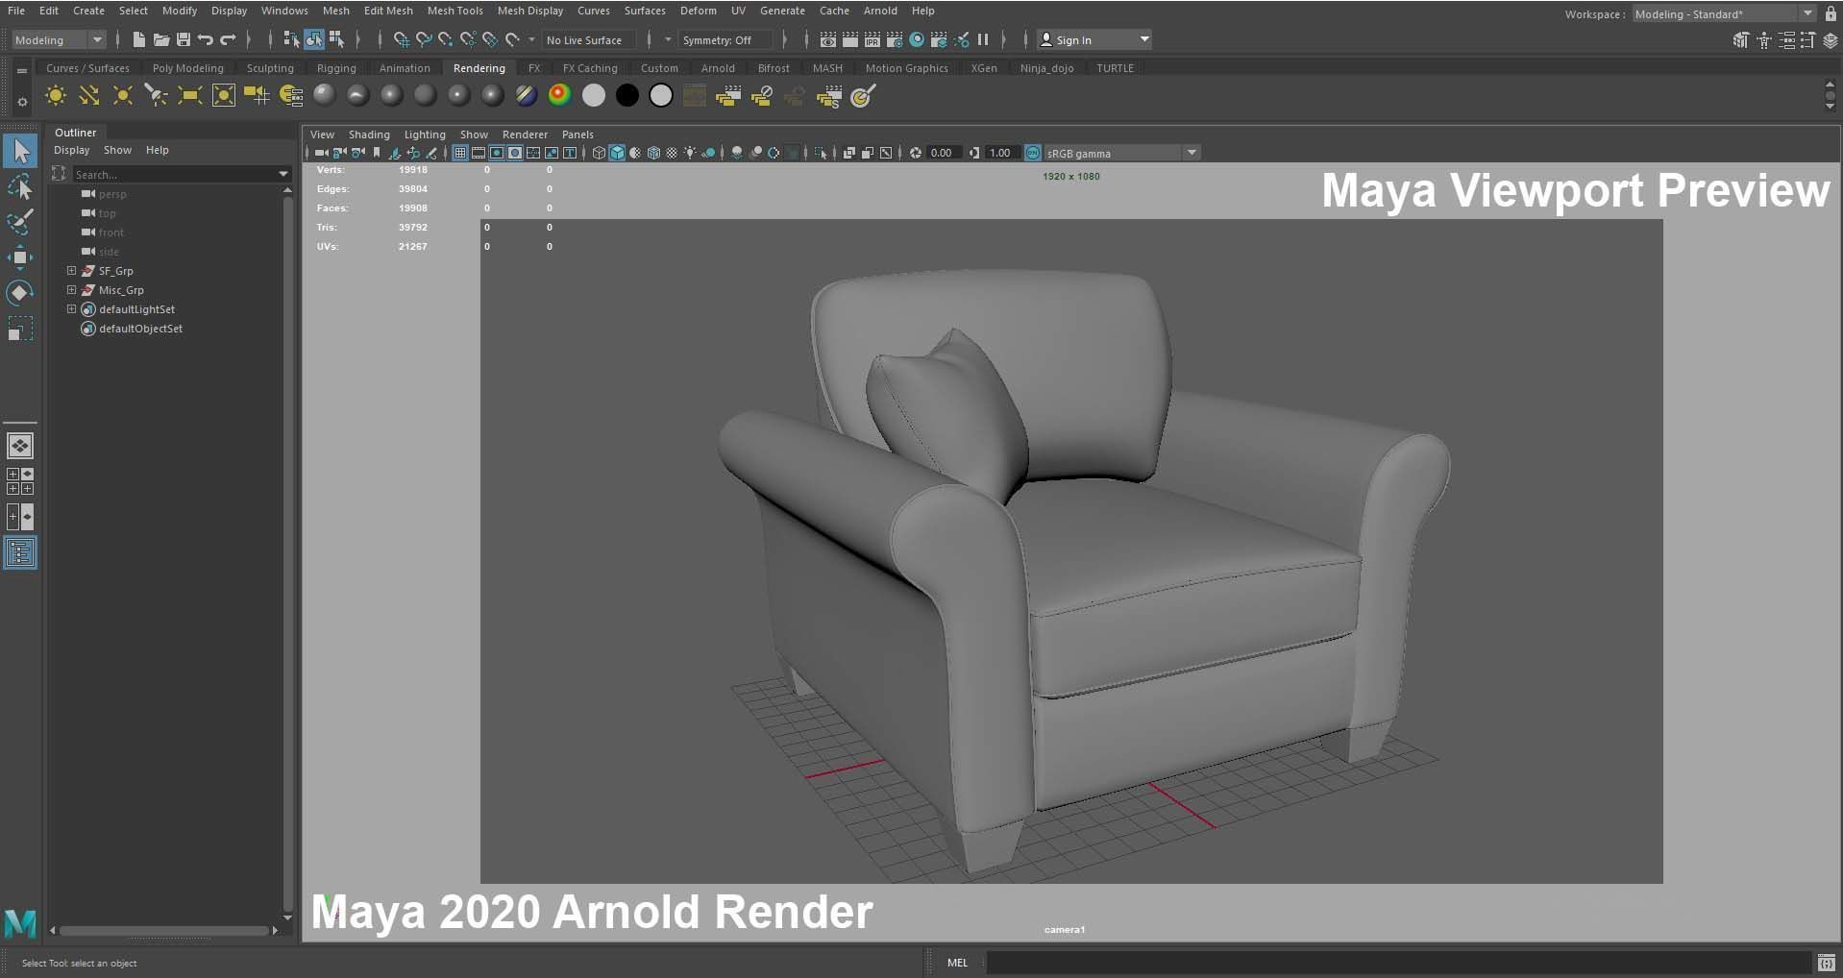Start IPR render from status line
This screenshot has height=978, width=1843.
pos(872,39)
